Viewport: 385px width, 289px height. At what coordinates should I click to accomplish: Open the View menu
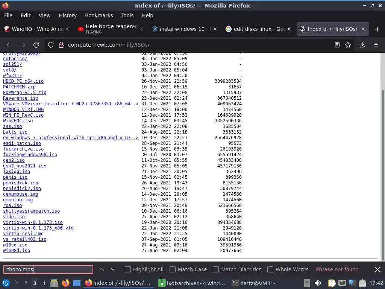click(44, 15)
